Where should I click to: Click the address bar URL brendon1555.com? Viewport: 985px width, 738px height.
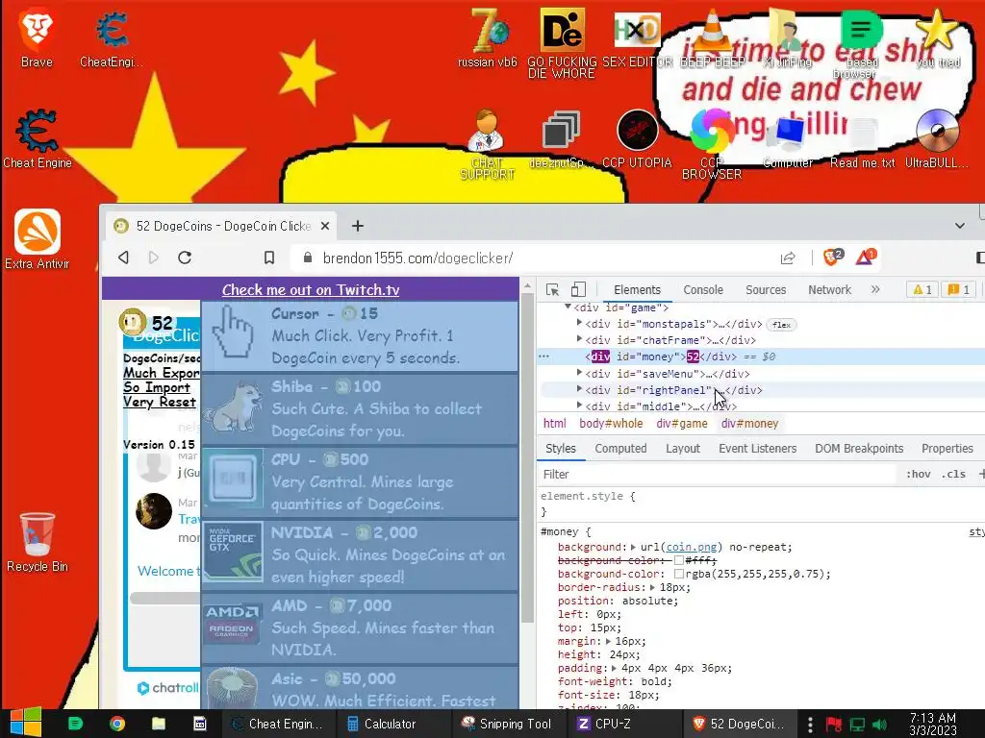click(x=417, y=258)
